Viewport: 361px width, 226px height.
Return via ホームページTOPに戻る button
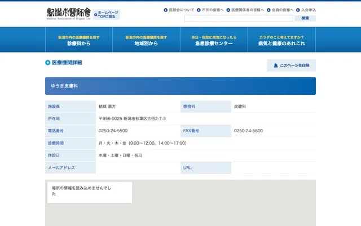(x=107, y=15)
